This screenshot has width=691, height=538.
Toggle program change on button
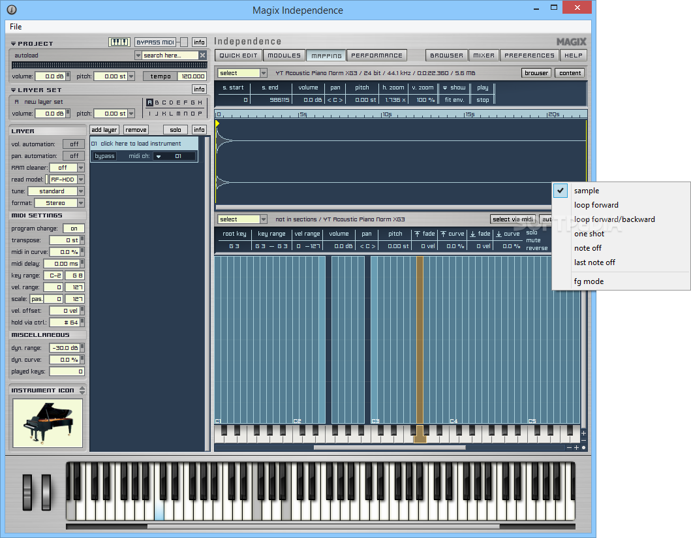click(74, 229)
